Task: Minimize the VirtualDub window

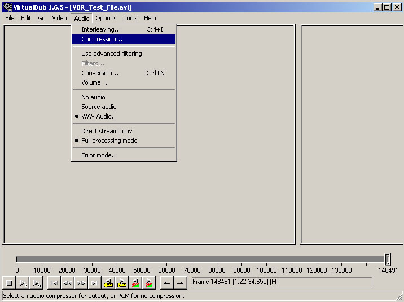Action: coord(377,7)
